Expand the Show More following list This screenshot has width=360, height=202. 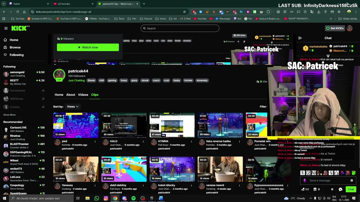coord(9,115)
